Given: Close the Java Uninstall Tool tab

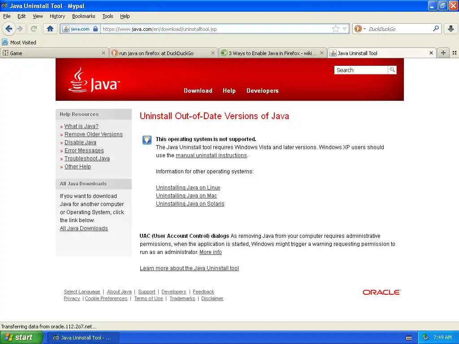Looking at the screenshot, I should [431, 53].
